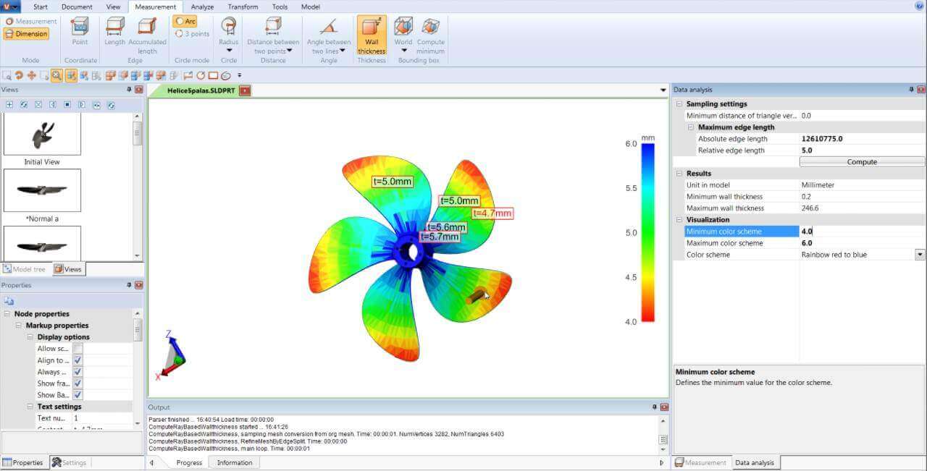The height and width of the screenshot is (471, 927).
Task: Uncheck the Always... checkbox
Action: [77, 372]
